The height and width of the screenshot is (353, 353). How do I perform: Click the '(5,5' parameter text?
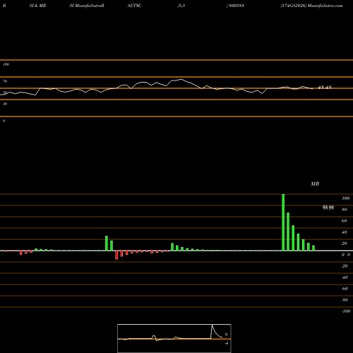pos(181,6)
